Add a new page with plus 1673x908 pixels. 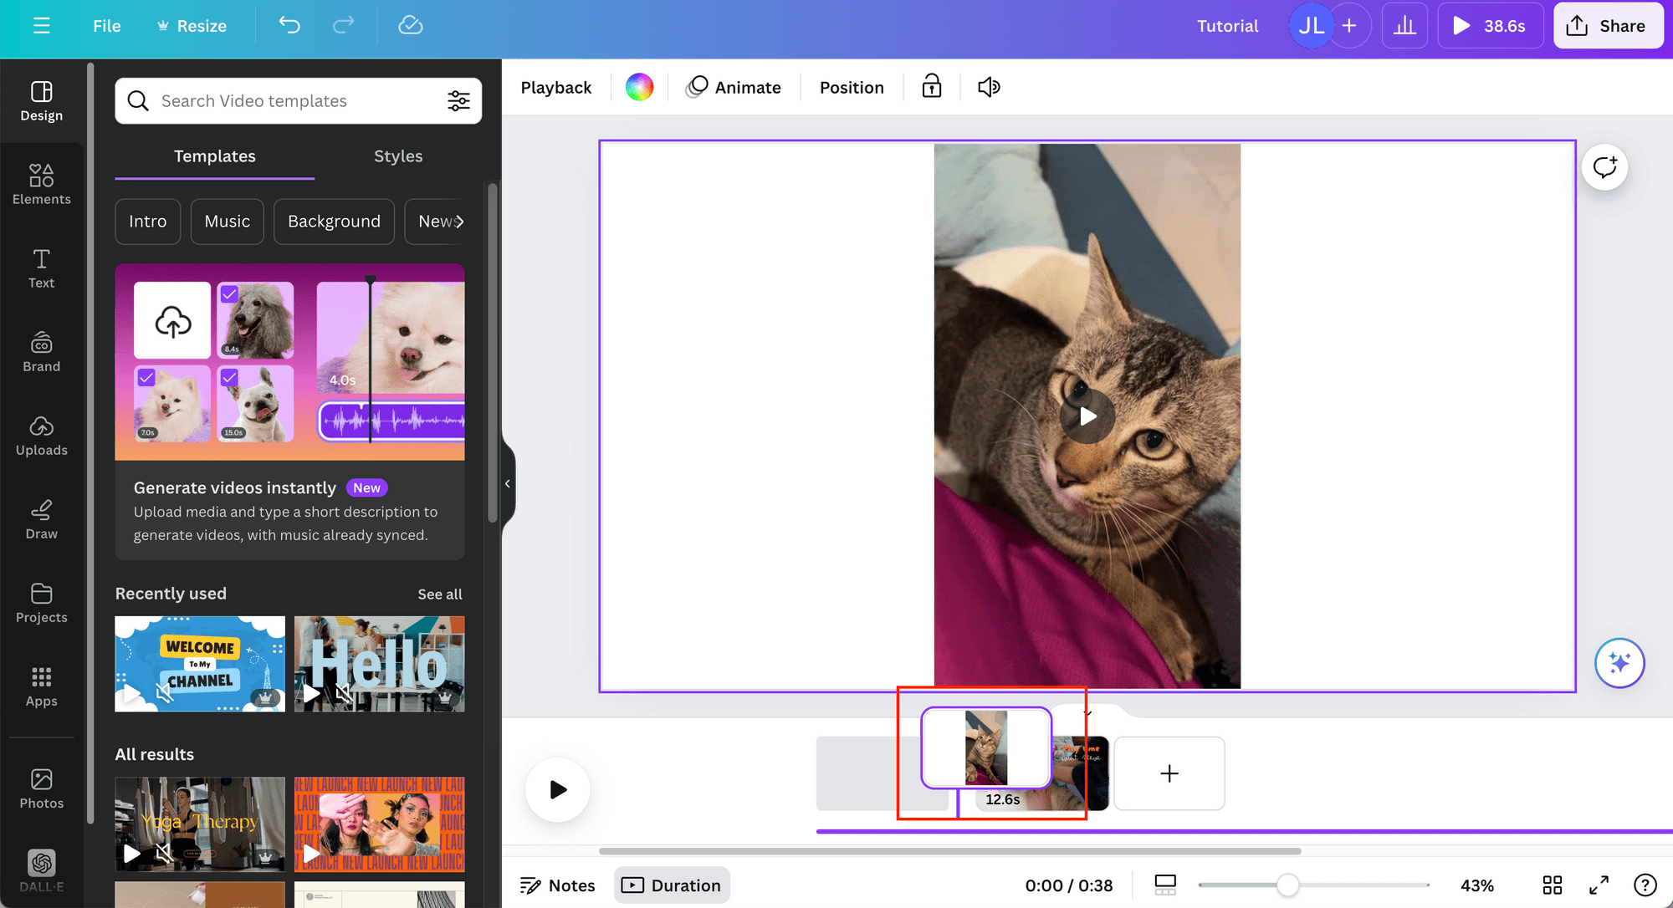pyautogui.click(x=1169, y=773)
